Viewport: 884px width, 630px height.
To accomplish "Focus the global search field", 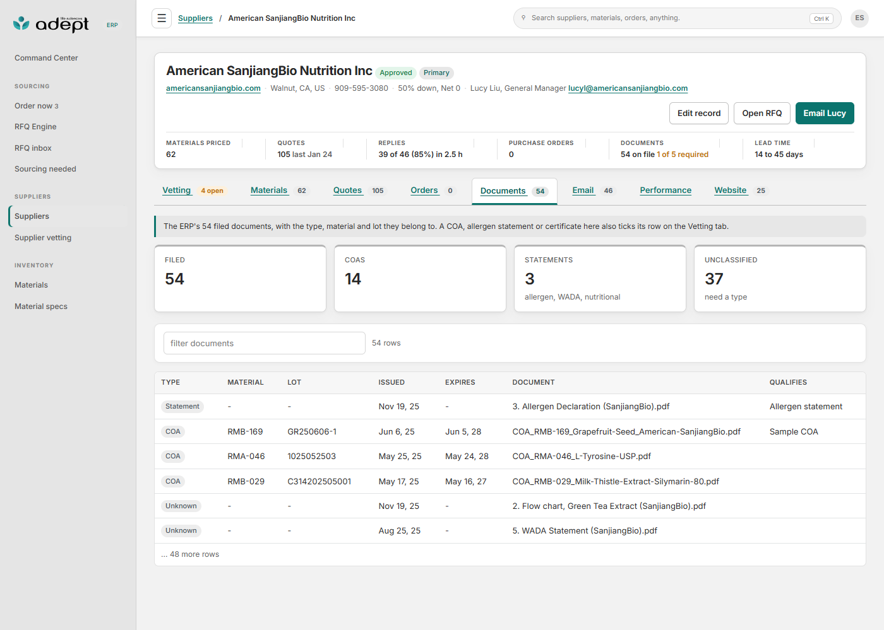I will click(677, 18).
